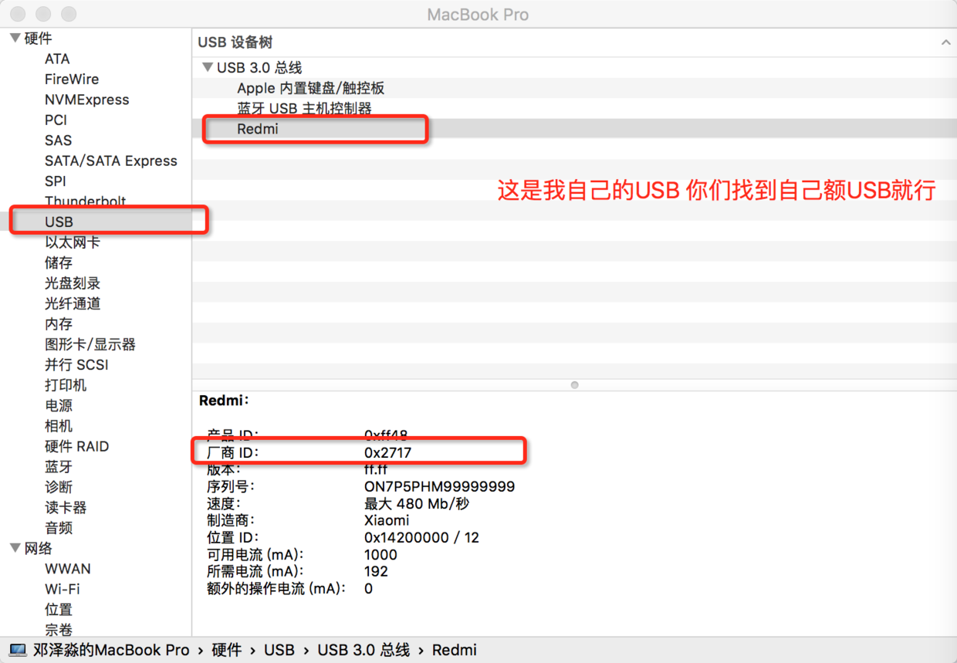Click USB in the bottom path bar
Viewport: 957px width, 663px height.
coord(279,650)
